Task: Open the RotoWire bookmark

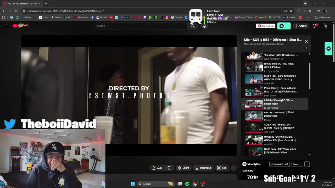Action: click(289, 17)
